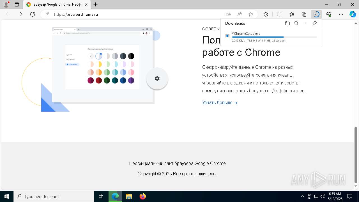Image resolution: width=359 pixels, height=202 pixels.
Task: Click Copyright © 2025 footer text
Action: [x=177, y=174]
